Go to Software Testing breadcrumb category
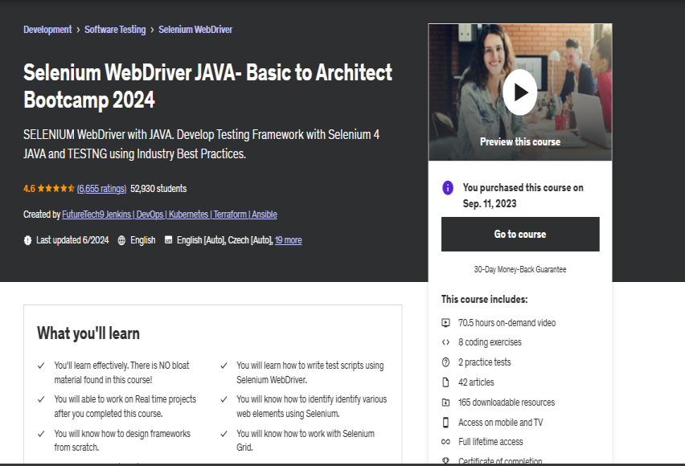The width and height of the screenshot is (685, 466). pyautogui.click(x=115, y=30)
